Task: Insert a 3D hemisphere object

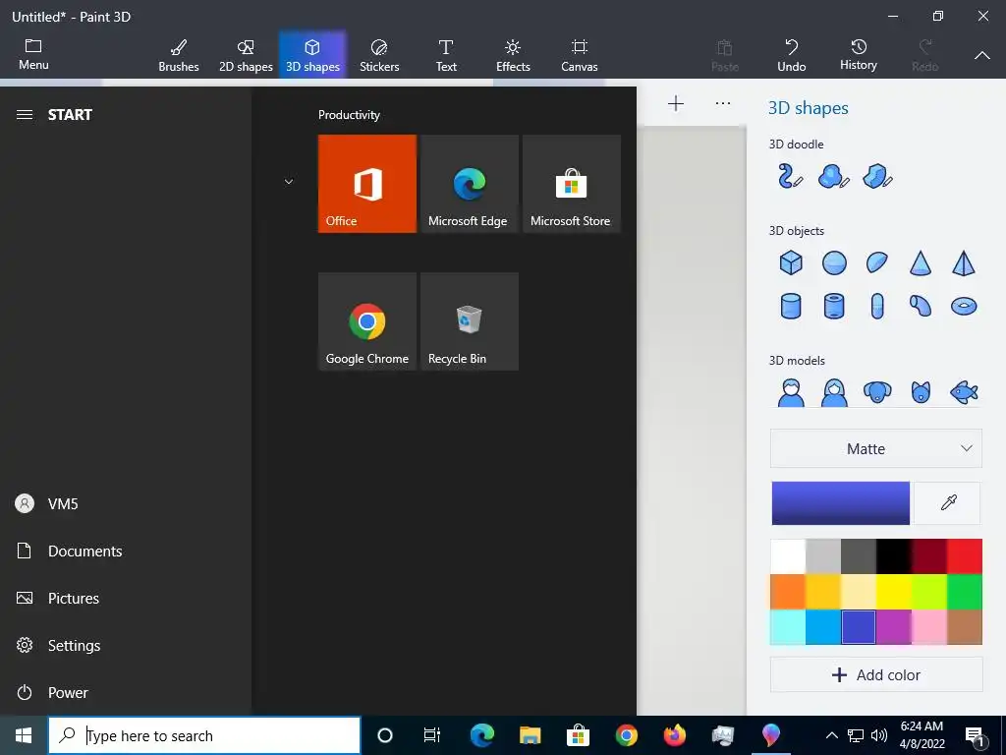Action: pyautogui.click(x=877, y=262)
